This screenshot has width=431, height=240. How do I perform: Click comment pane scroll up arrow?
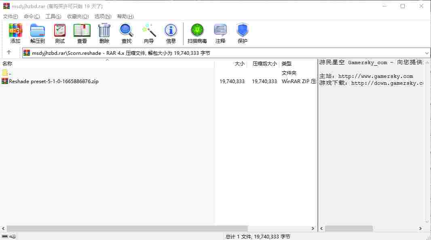click(x=427, y=63)
